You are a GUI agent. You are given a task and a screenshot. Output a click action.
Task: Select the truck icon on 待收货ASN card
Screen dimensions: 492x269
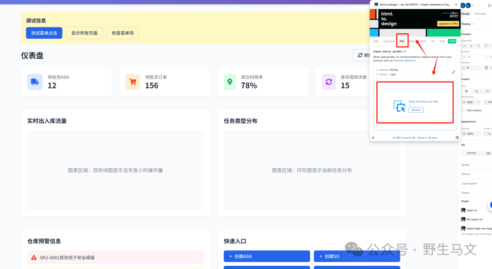pyautogui.click(x=35, y=82)
